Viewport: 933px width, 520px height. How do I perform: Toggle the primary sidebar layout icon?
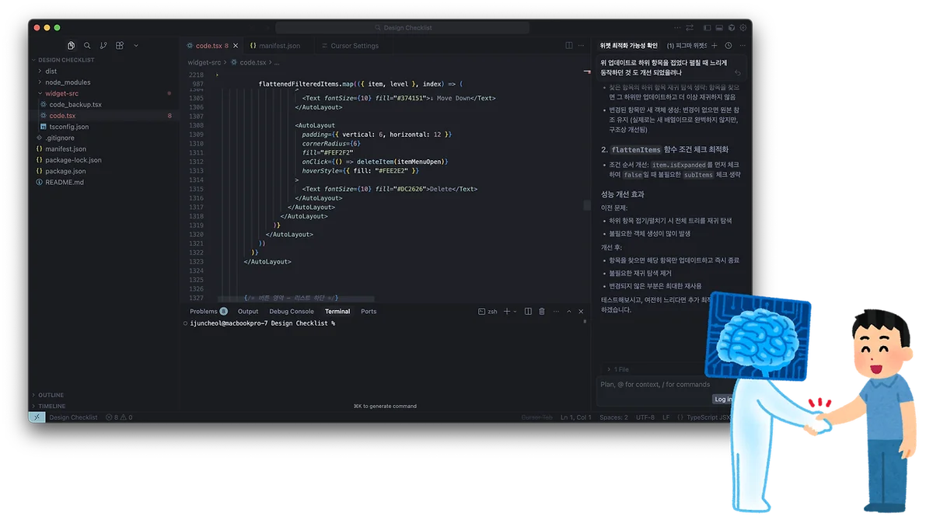(708, 28)
